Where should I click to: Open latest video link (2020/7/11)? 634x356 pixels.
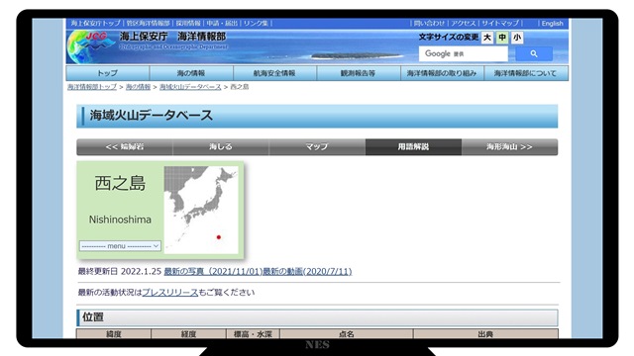(307, 271)
